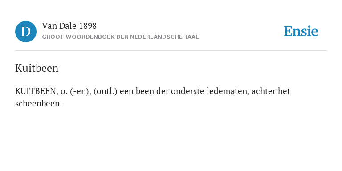Image resolution: width=342 pixels, height=171 pixels.
Task: Click the o. gender abbreviation after KUITBEEN
Action: (64, 91)
